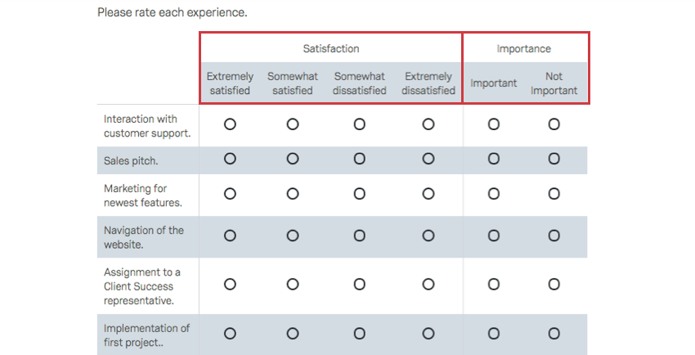Mark Marketing for newest features Somewhat dissatisfied
Viewport: 695px width, 355px height.
tap(359, 194)
